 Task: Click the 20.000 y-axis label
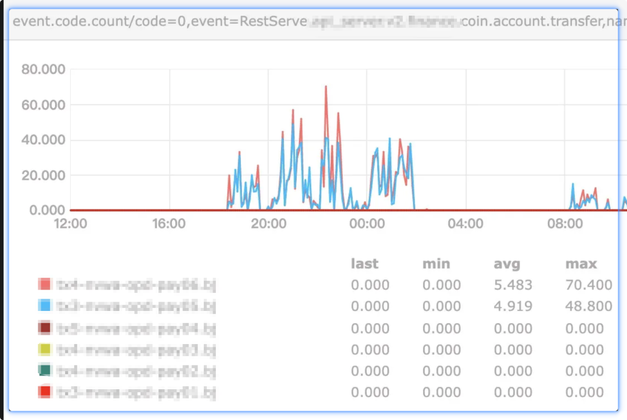43,175
